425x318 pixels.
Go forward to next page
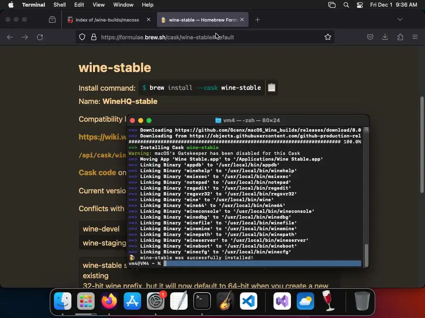point(25,37)
